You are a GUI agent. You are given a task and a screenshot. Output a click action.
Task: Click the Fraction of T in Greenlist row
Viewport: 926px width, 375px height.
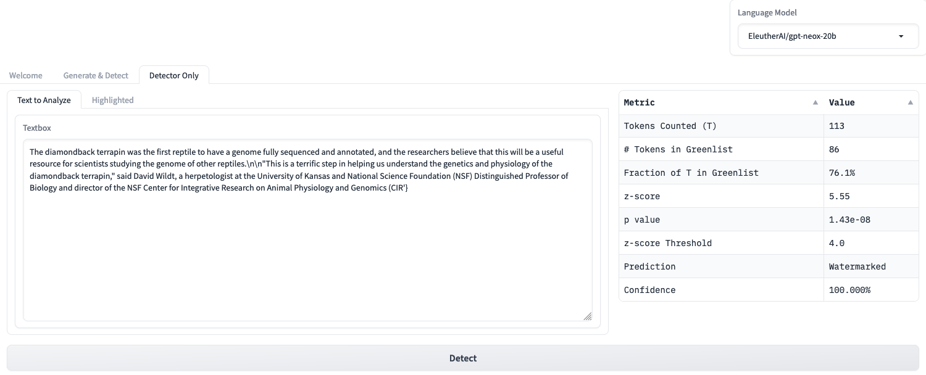point(769,173)
